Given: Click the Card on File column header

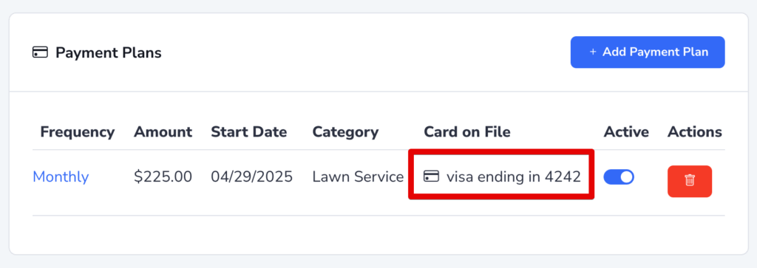Looking at the screenshot, I should pos(467,131).
